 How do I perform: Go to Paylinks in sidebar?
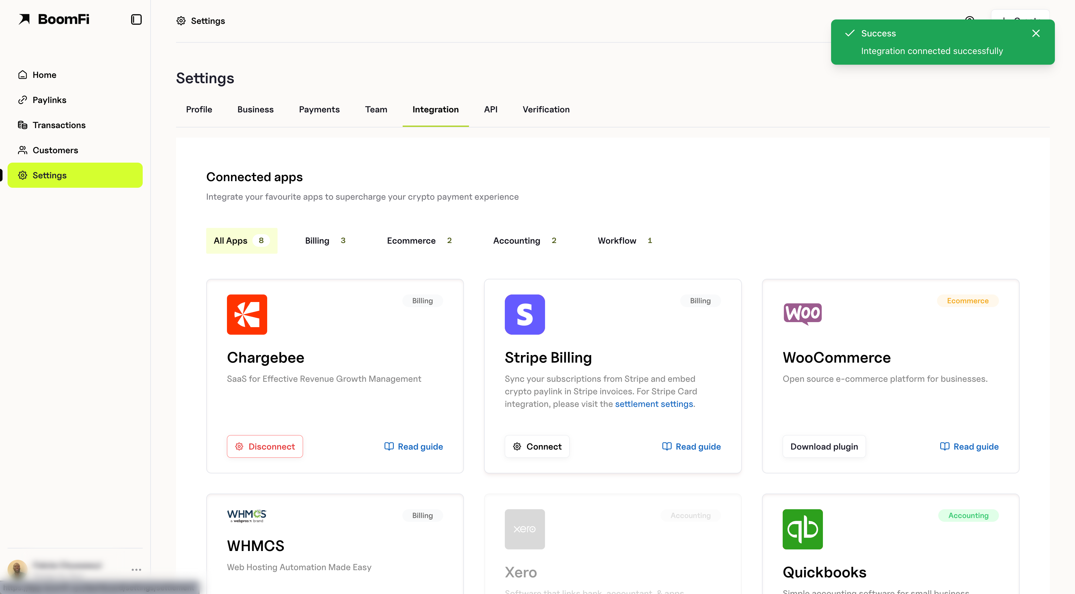(x=49, y=100)
